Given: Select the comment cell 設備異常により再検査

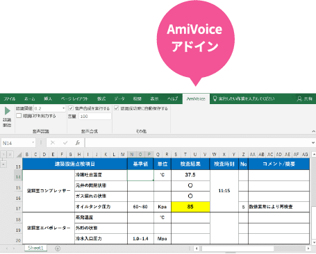Looking at the screenshot, I should coord(278,207).
